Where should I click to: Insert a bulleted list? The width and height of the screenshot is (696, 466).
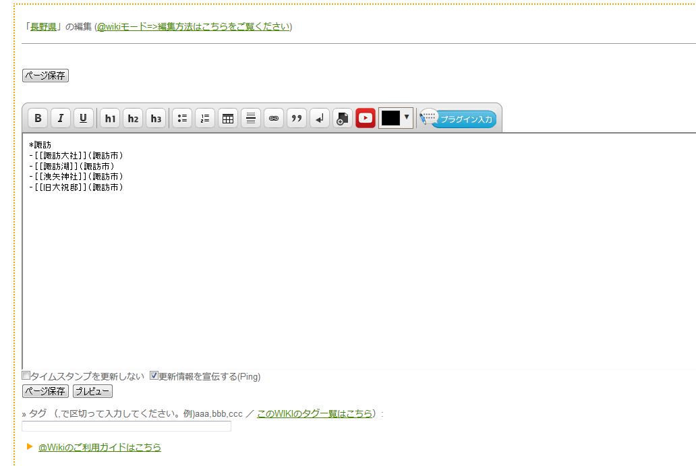[x=182, y=119]
